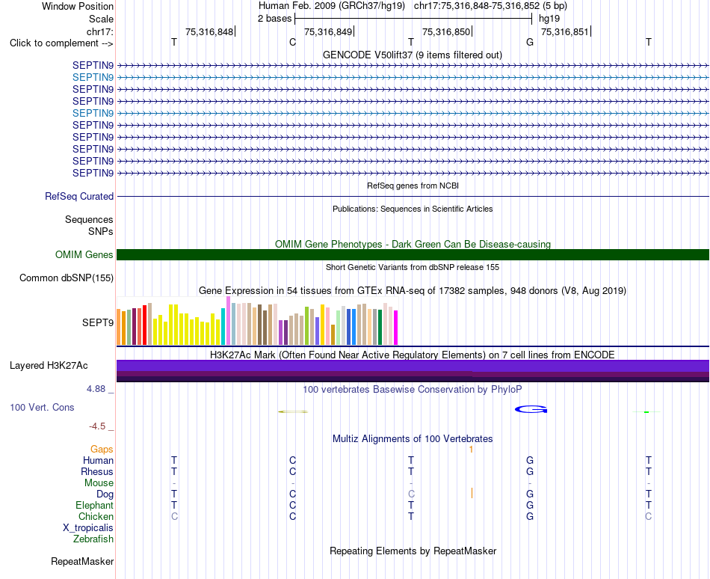Open 'GENCODE V50lift37 (9 items filtered out)' track title

click(x=412, y=55)
